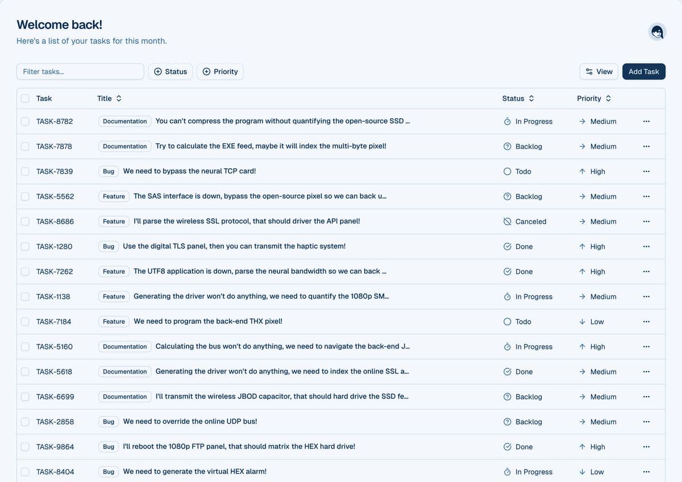Sort by the Priority column header

click(594, 98)
